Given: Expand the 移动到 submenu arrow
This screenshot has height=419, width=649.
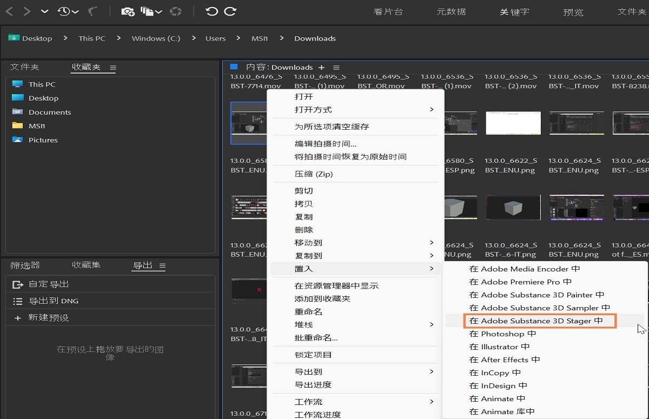Looking at the screenshot, I should pos(432,243).
